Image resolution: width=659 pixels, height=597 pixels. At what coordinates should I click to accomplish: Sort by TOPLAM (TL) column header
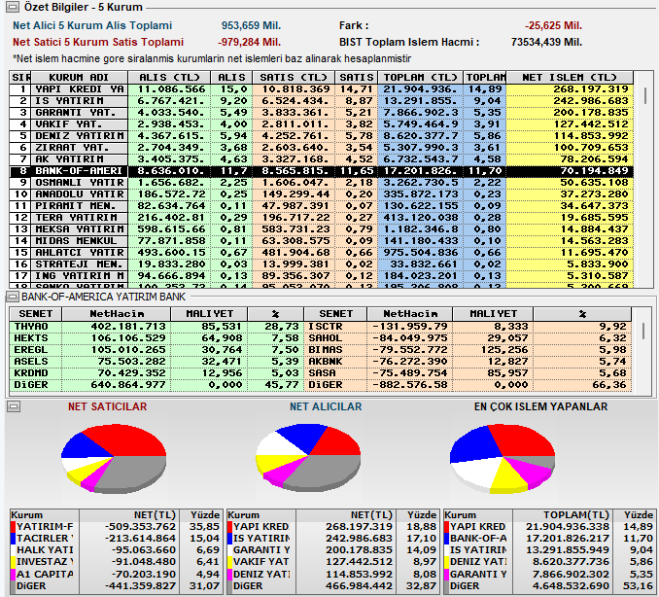[x=420, y=78]
